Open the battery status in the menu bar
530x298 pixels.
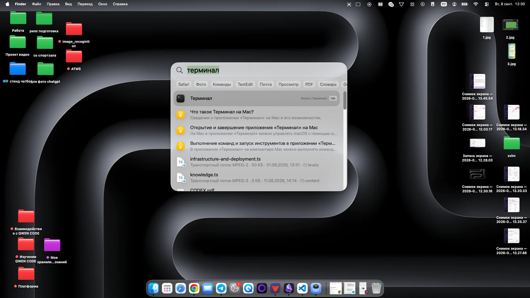pos(465,4)
